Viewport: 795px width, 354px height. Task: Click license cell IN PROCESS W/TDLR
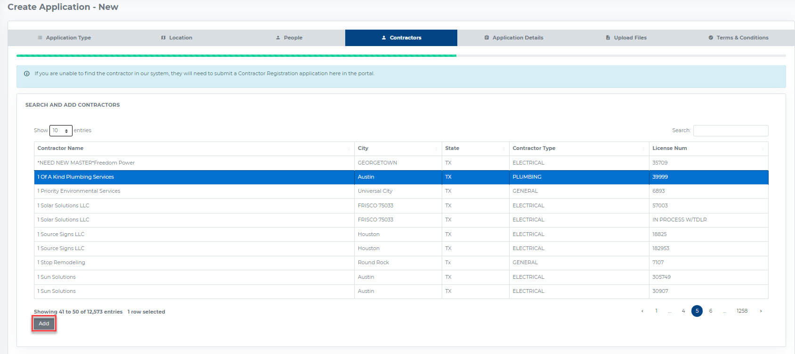(x=708, y=220)
